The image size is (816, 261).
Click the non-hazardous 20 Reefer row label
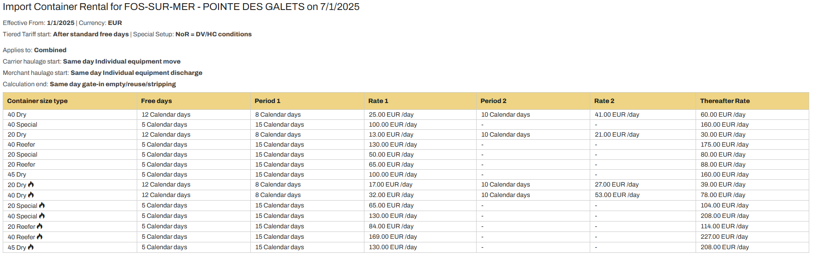pyautogui.click(x=21, y=164)
